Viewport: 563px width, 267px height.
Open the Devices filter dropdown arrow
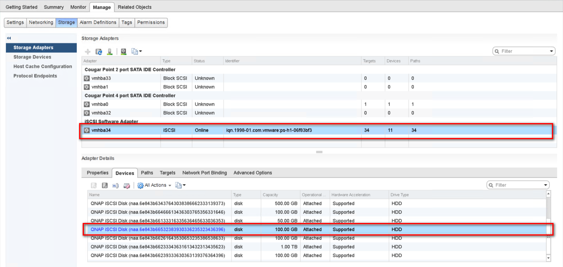pyautogui.click(x=546, y=185)
